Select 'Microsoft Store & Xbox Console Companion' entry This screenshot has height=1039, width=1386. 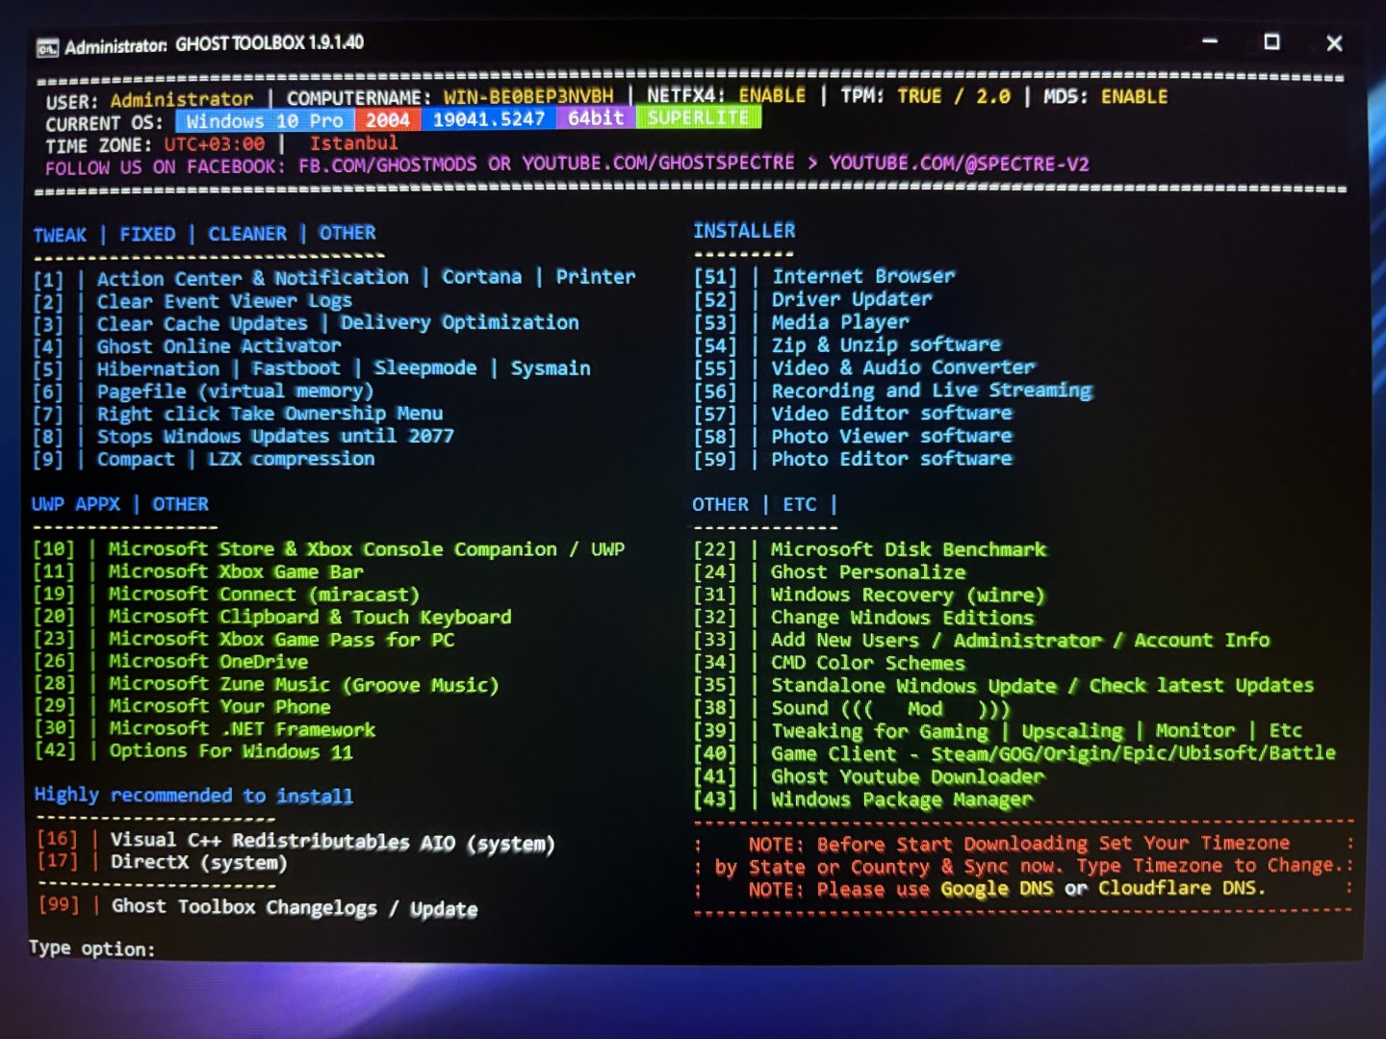click(332, 549)
